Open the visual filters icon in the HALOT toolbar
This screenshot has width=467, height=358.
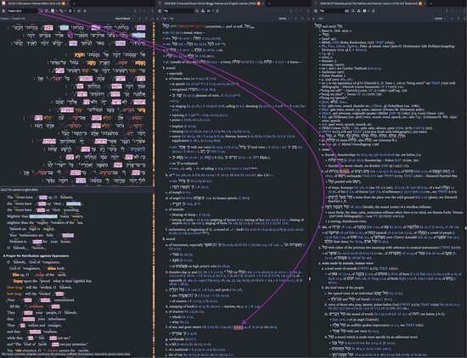[358, 11]
